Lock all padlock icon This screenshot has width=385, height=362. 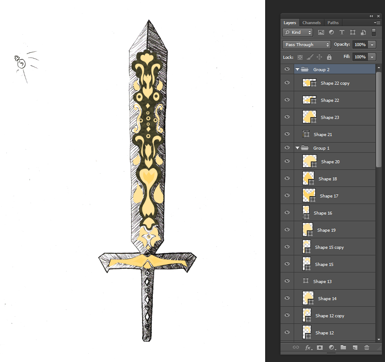coord(329,57)
